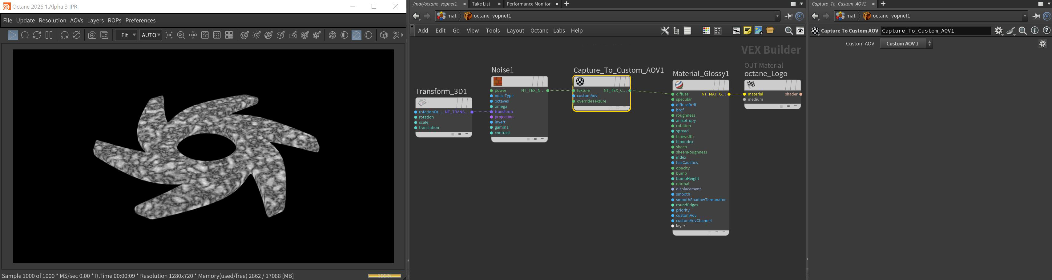Click the sticky note icon in network toolbar

747,31
